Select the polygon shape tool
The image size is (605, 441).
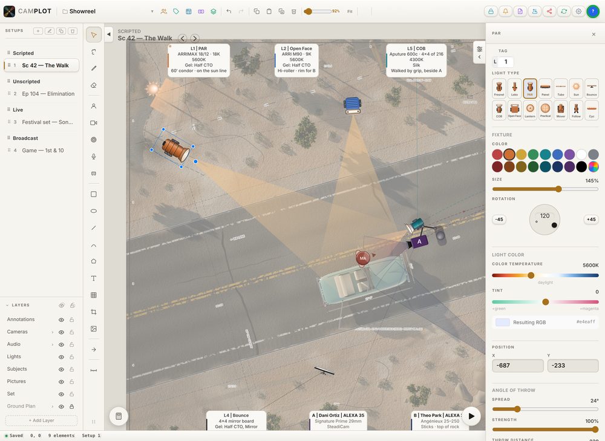click(x=94, y=261)
